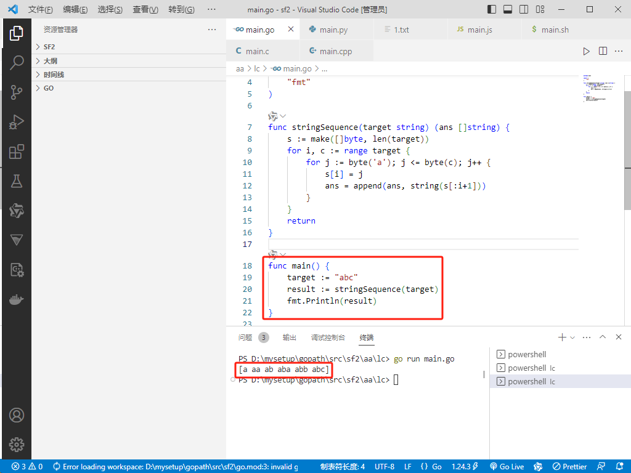The height and width of the screenshot is (473, 631).
Task: Run the Go file with play icon
Action: point(587,51)
